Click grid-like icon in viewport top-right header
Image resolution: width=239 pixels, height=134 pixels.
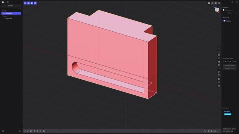[x=209, y=3]
